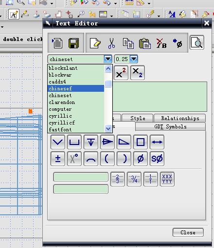Image resolution: width=214 pixels, height=248 pixels.
Task: Close Text Editor with the X button
Action: tap(207, 23)
